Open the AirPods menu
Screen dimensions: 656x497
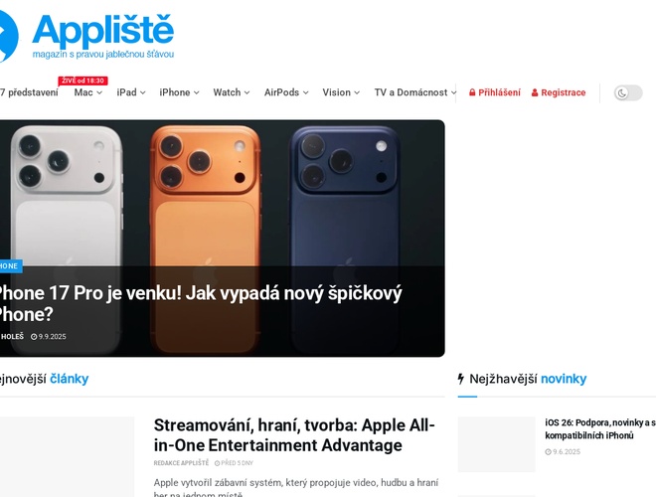coord(286,92)
